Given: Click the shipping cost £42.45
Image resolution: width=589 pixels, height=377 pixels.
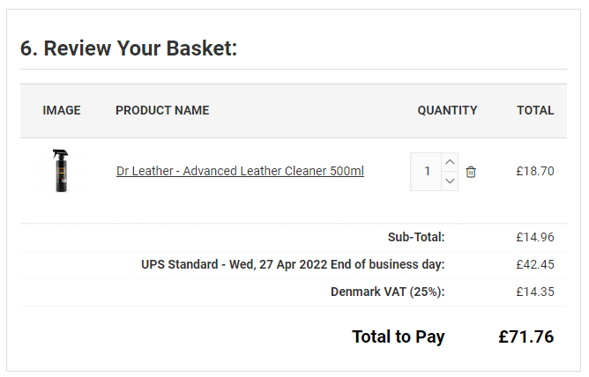Looking at the screenshot, I should click(x=535, y=264).
